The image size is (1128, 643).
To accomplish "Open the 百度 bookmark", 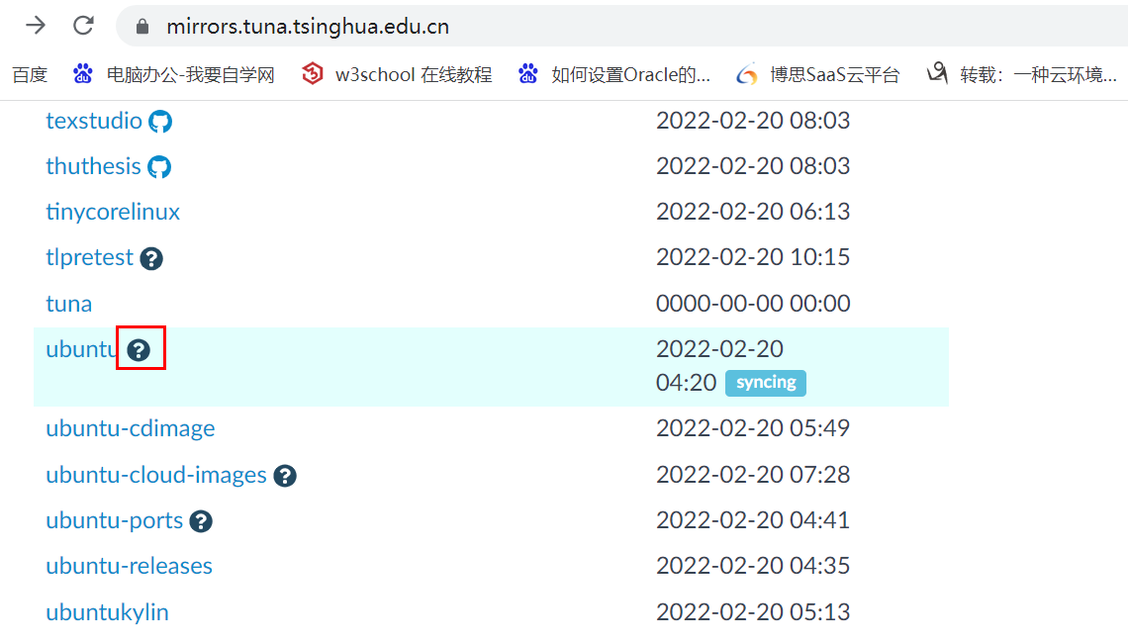I will click(30, 75).
